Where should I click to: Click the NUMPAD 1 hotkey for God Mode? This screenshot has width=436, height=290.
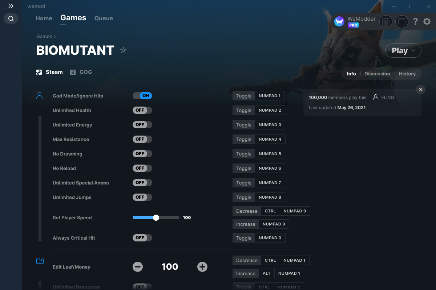tap(270, 96)
